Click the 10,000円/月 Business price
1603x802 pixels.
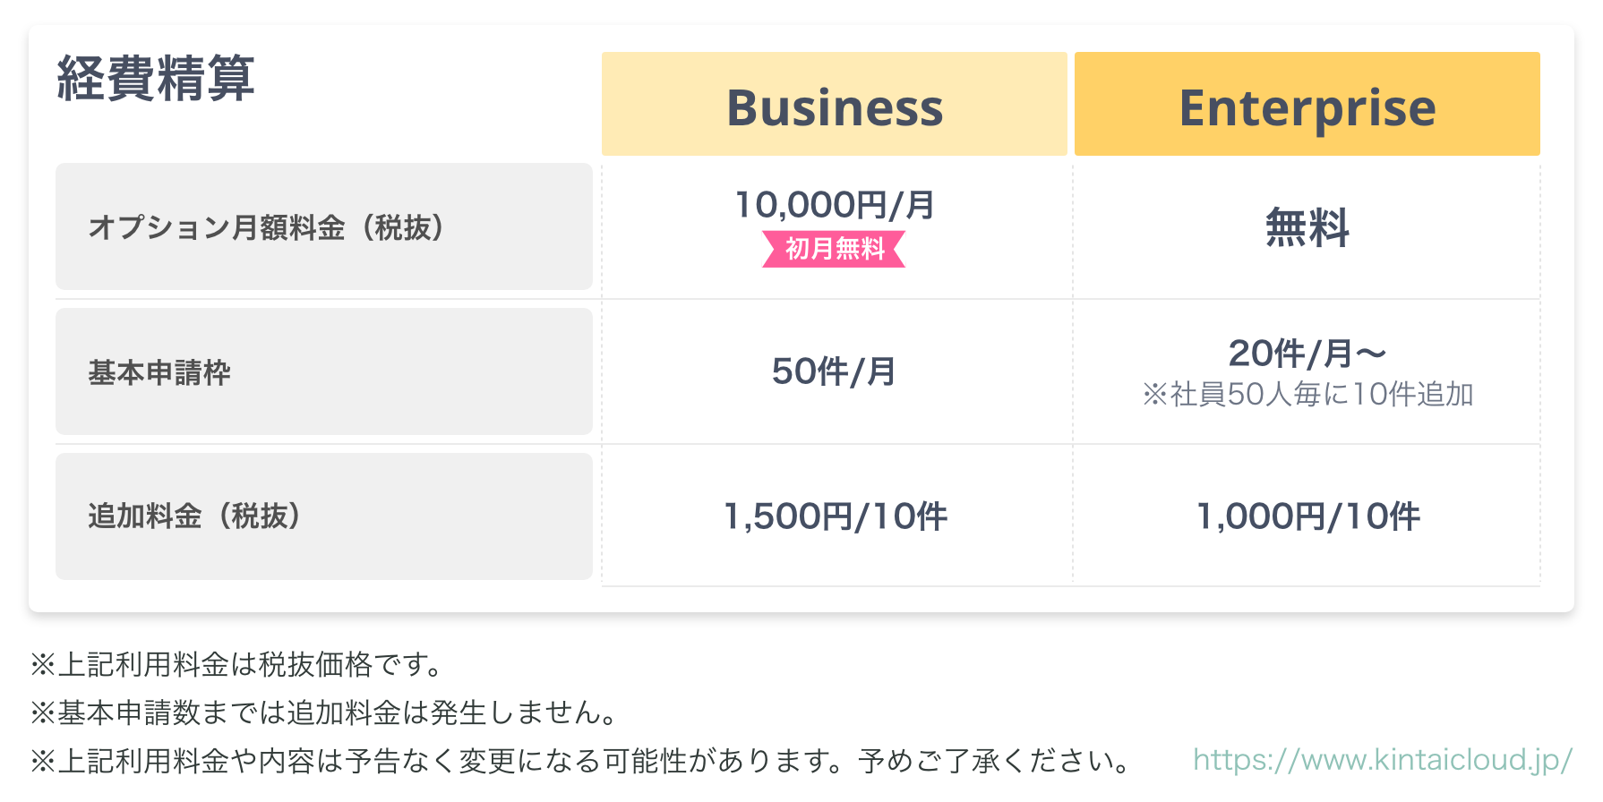click(834, 205)
